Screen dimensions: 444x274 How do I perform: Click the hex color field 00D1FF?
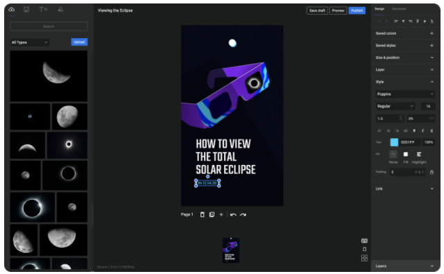[409, 142]
